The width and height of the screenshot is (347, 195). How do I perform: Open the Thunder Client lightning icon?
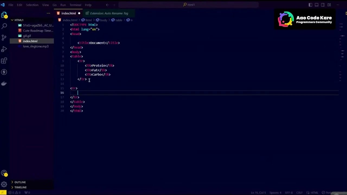point(4,72)
